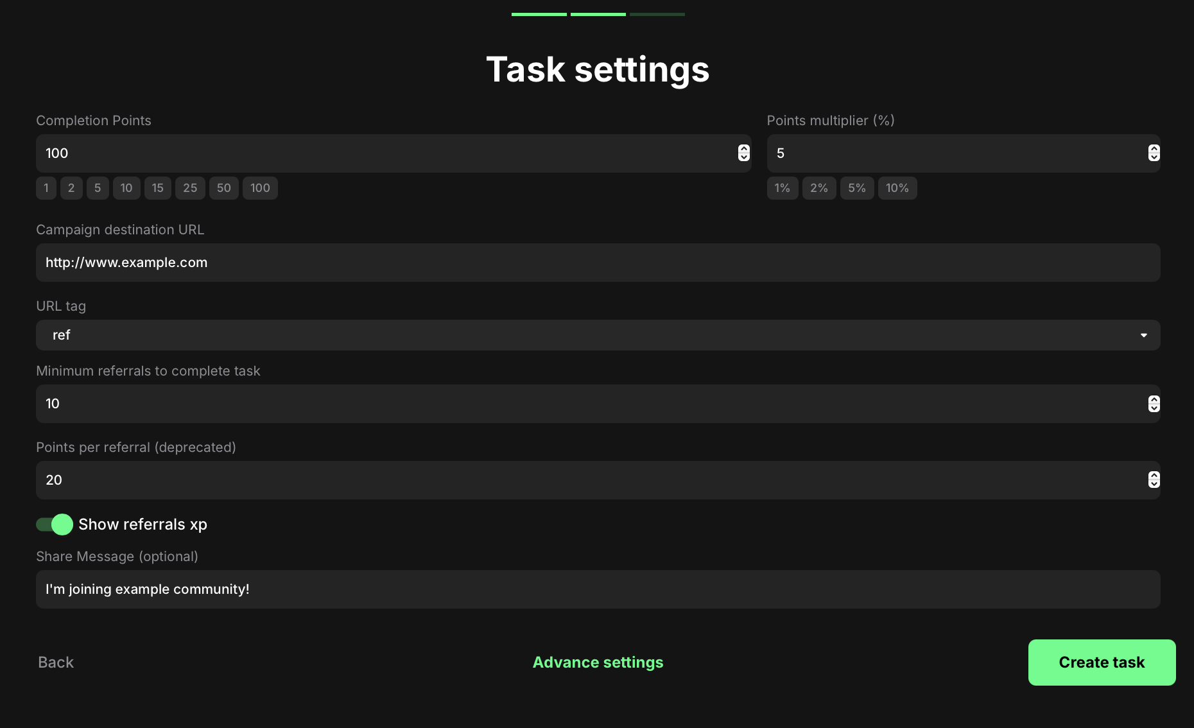Open the URL tag dropdown

click(x=598, y=335)
